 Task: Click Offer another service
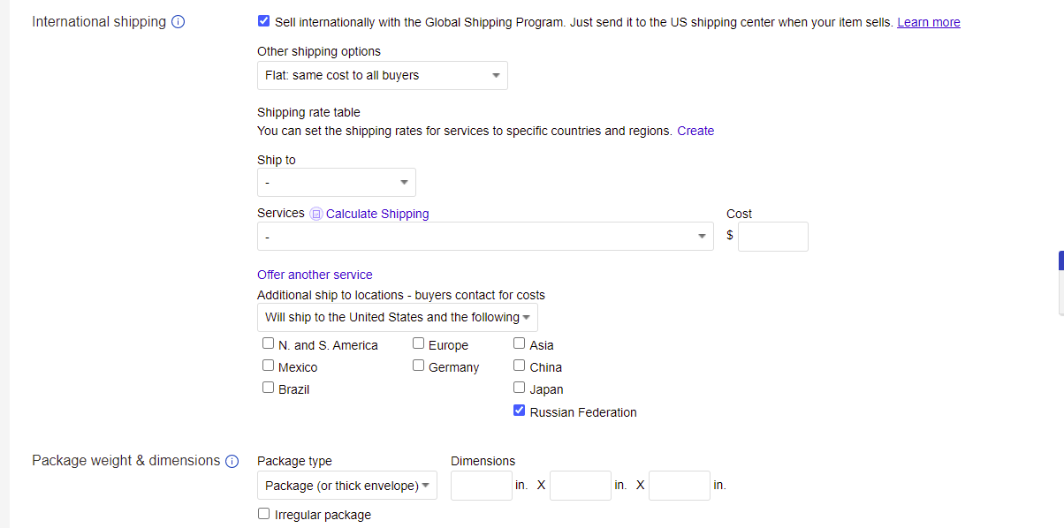click(x=315, y=275)
